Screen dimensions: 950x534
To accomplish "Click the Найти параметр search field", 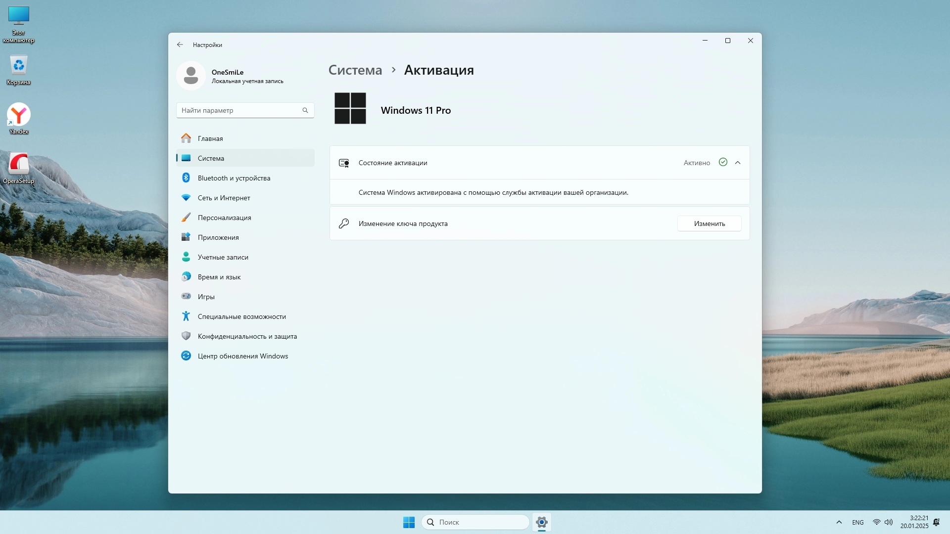I will tap(240, 110).
